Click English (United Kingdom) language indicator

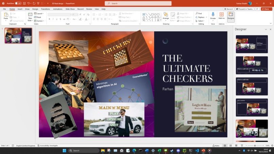pos(26,146)
